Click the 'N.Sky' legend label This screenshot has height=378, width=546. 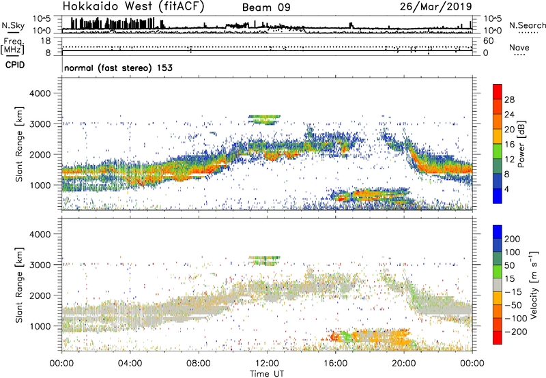tap(13, 25)
